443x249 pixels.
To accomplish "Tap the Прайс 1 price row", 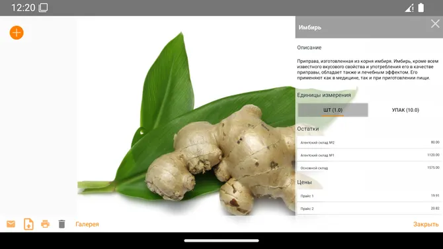I will (x=370, y=196).
